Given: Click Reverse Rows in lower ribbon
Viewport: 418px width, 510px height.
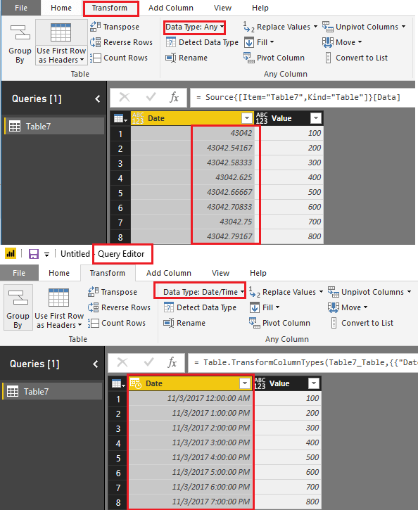Looking at the screenshot, I should [x=119, y=307].
